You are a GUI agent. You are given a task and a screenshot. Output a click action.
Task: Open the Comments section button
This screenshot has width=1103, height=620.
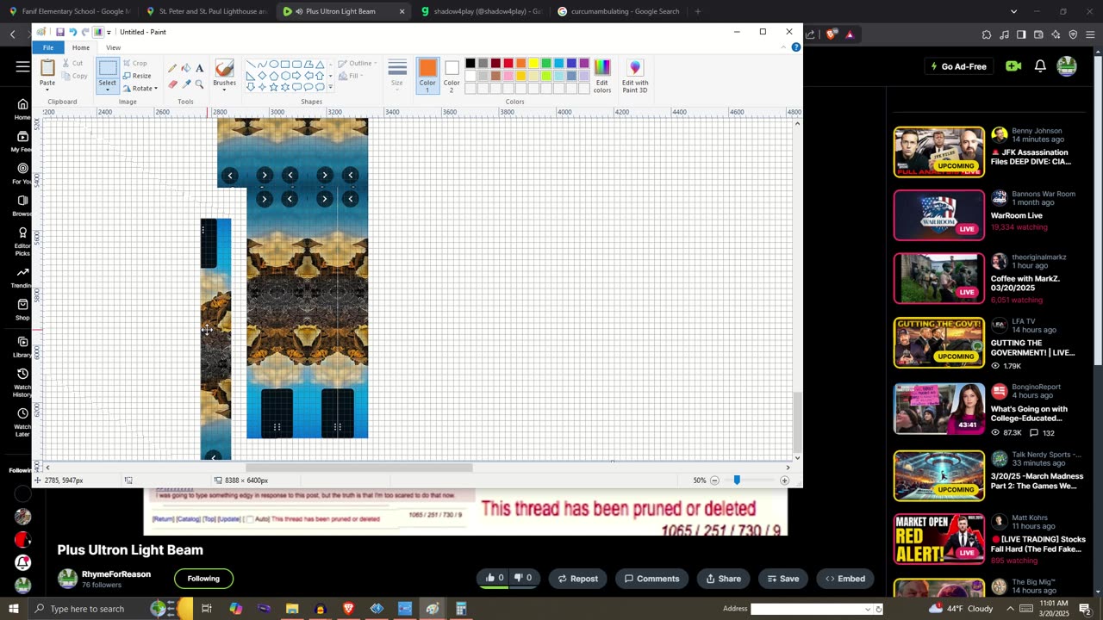[x=652, y=579]
